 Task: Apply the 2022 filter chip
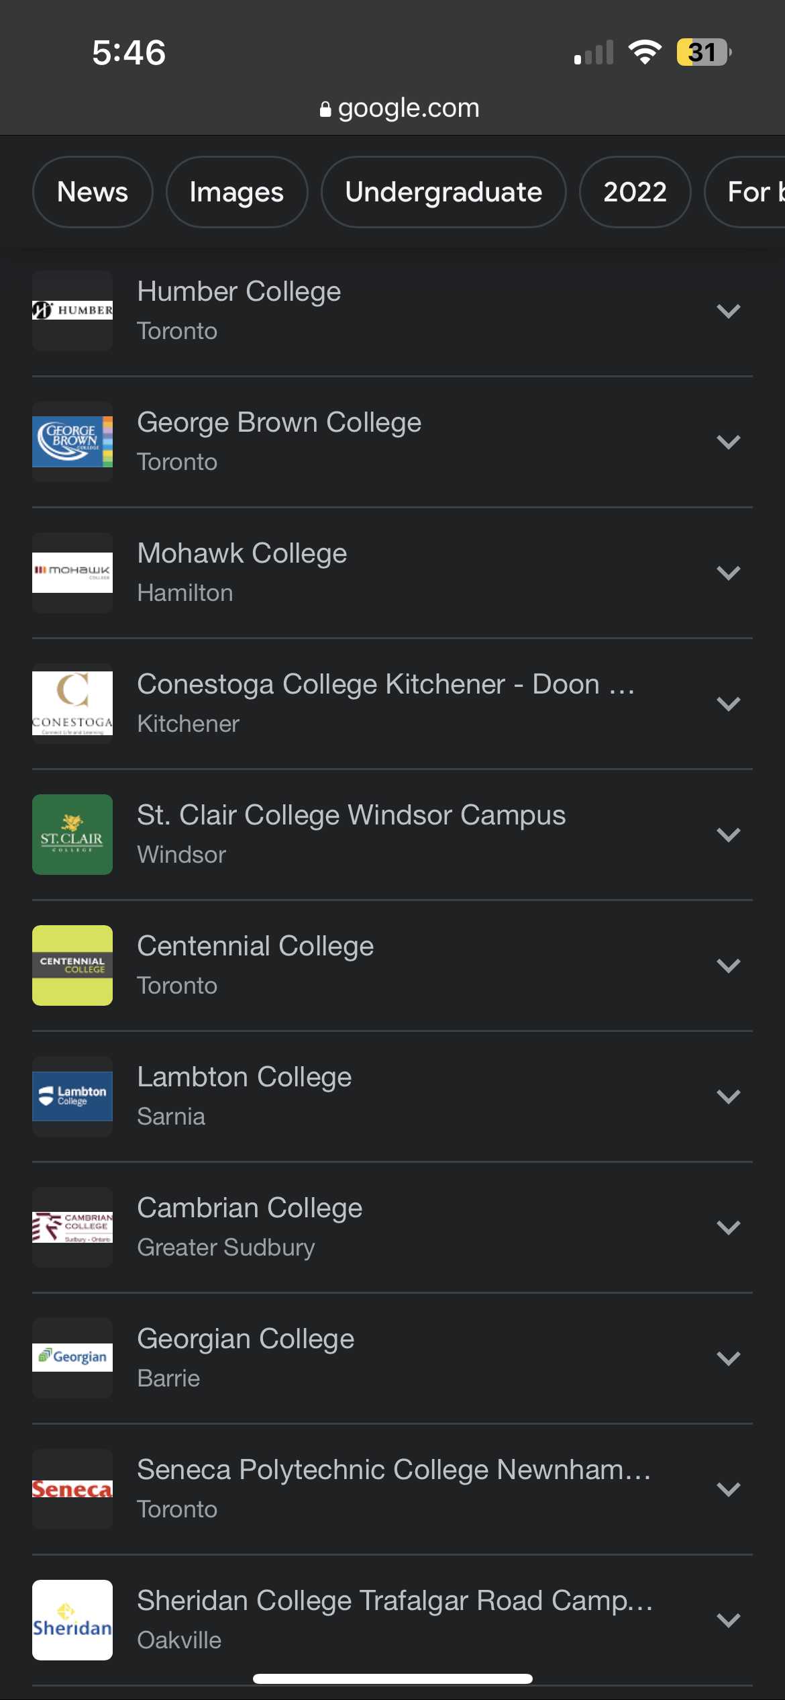[635, 192]
